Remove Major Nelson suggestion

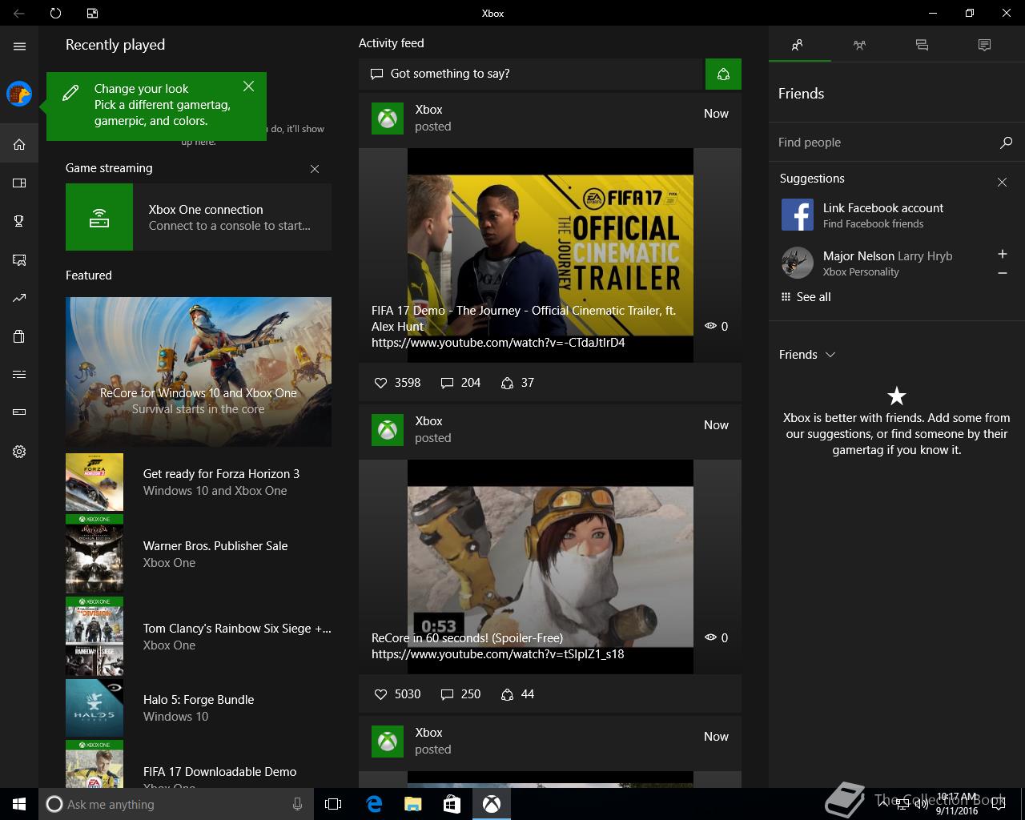tap(1002, 273)
